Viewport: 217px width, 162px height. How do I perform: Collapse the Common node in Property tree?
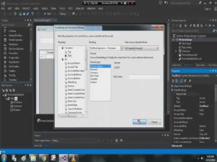(x=62, y=48)
